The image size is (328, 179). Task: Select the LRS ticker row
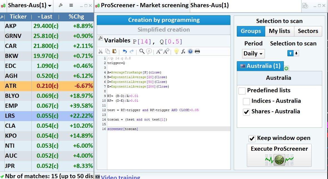point(47,116)
